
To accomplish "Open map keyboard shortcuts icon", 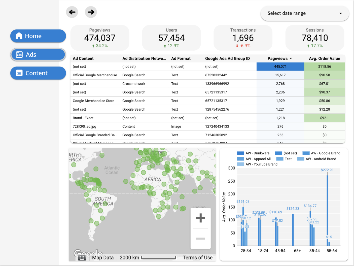I will point(82,258).
